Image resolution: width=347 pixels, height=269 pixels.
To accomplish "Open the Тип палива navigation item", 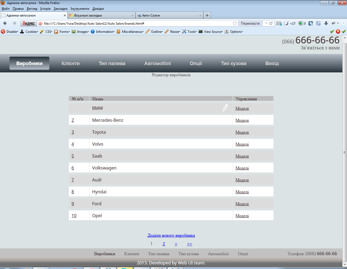I will 112,63.
